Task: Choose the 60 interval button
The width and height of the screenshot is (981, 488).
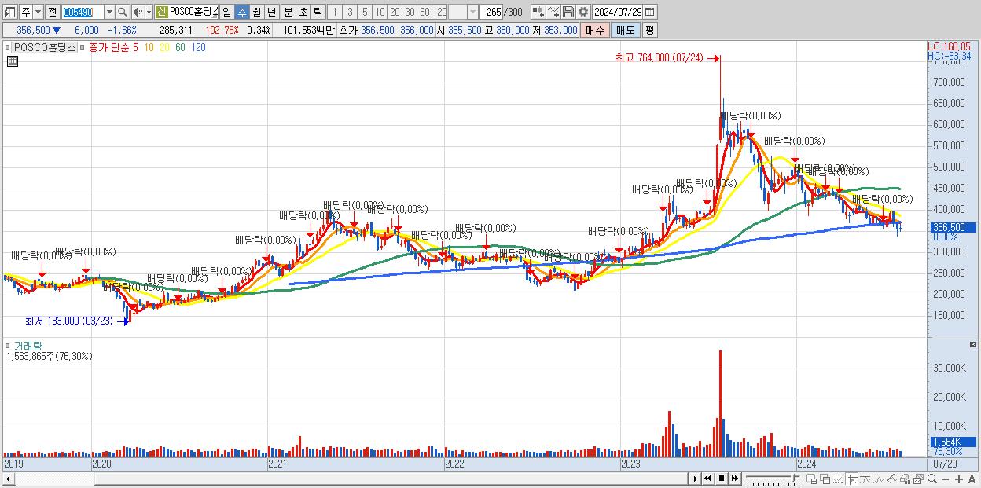Action: (x=424, y=12)
